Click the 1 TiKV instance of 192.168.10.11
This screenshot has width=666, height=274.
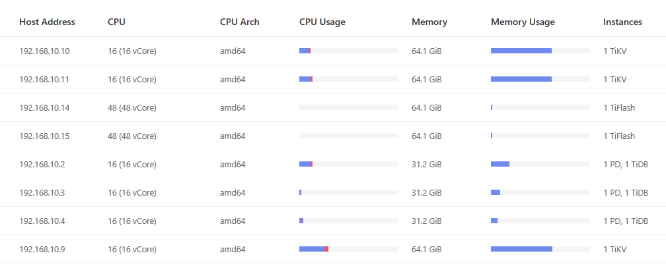tap(614, 79)
